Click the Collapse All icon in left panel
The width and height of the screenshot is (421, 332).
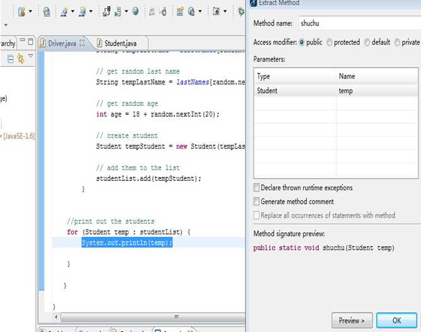point(10,59)
